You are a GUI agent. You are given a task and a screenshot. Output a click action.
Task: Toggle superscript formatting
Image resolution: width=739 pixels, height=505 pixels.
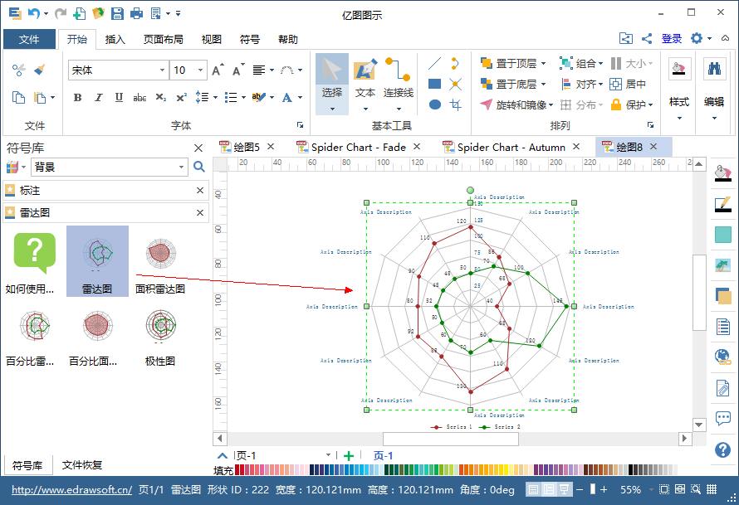tap(182, 97)
